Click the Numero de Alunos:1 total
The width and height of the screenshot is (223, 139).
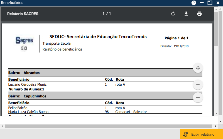pos(26,89)
